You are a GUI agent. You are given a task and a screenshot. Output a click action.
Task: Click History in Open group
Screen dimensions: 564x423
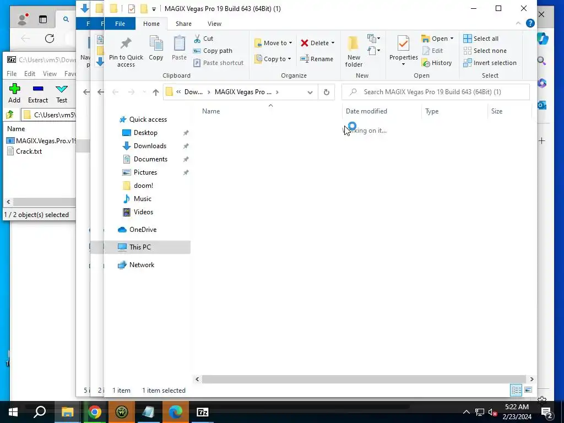pyautogui.click(x=437, y=63)
